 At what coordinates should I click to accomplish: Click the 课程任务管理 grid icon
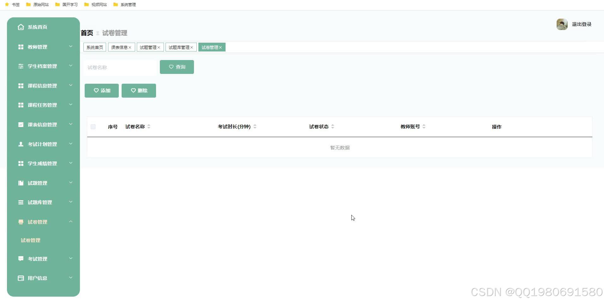click(x=21, y=105)
